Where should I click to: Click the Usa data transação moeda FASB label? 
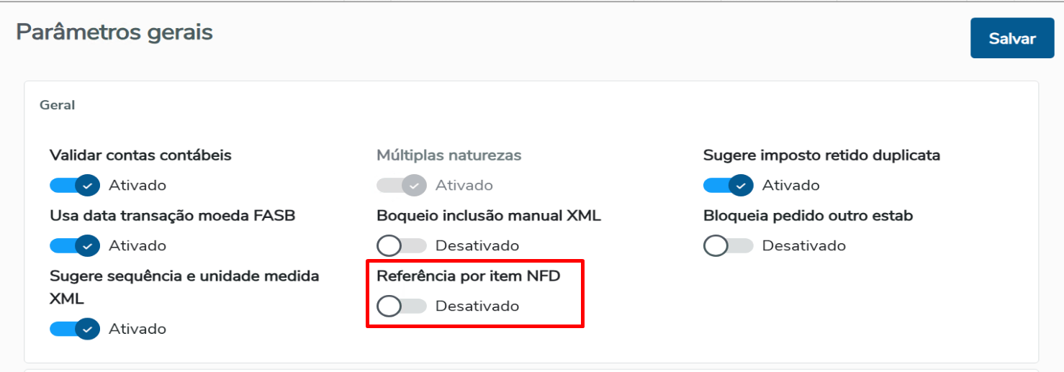[x=172, y=216]
